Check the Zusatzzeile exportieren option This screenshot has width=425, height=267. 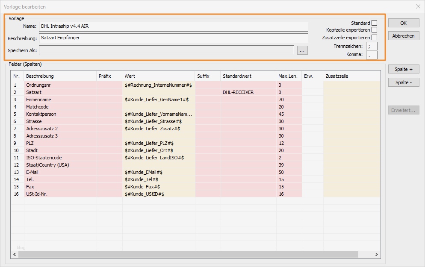(x=374, y=38)
